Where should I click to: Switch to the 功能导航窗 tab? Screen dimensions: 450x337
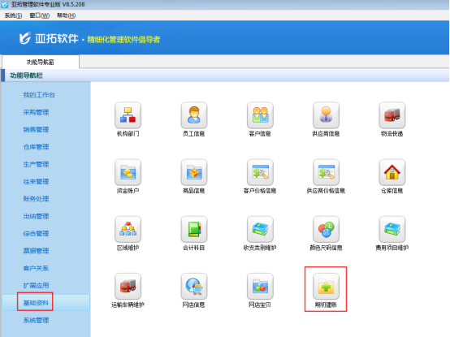(40, 62)
